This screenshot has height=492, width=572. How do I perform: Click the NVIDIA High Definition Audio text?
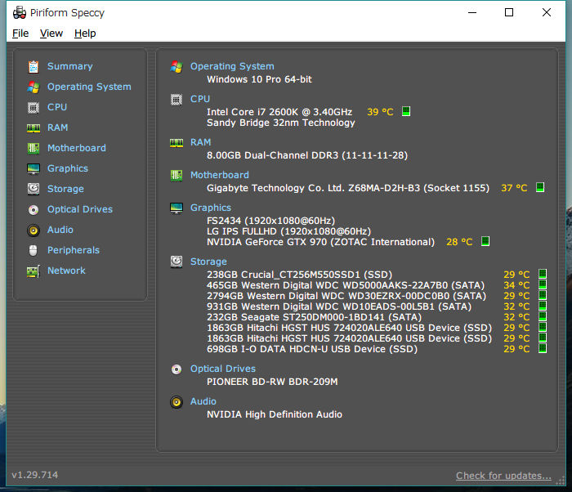pyautogui.click(x=275, y=414)
